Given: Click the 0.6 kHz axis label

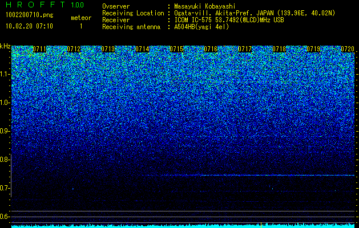Looking at the screenshot, I should (x=5, y=217).
